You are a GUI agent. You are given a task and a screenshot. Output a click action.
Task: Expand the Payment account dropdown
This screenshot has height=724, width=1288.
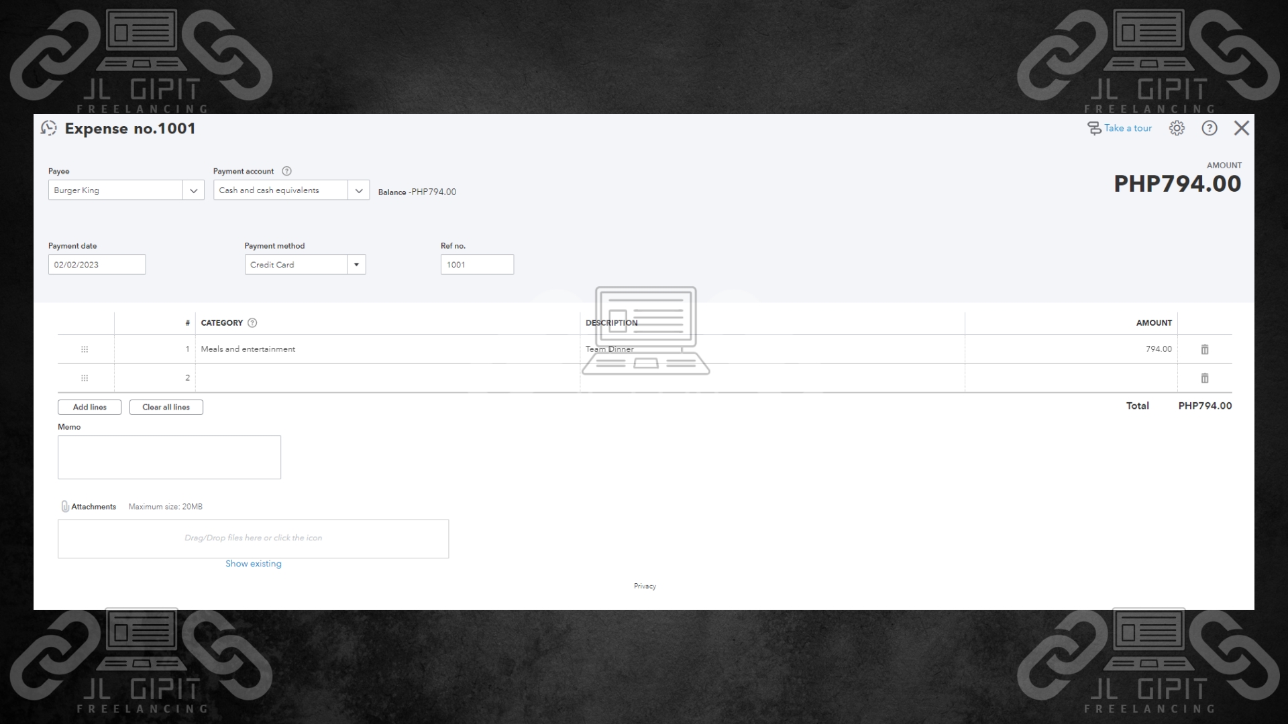coord(359,190)
